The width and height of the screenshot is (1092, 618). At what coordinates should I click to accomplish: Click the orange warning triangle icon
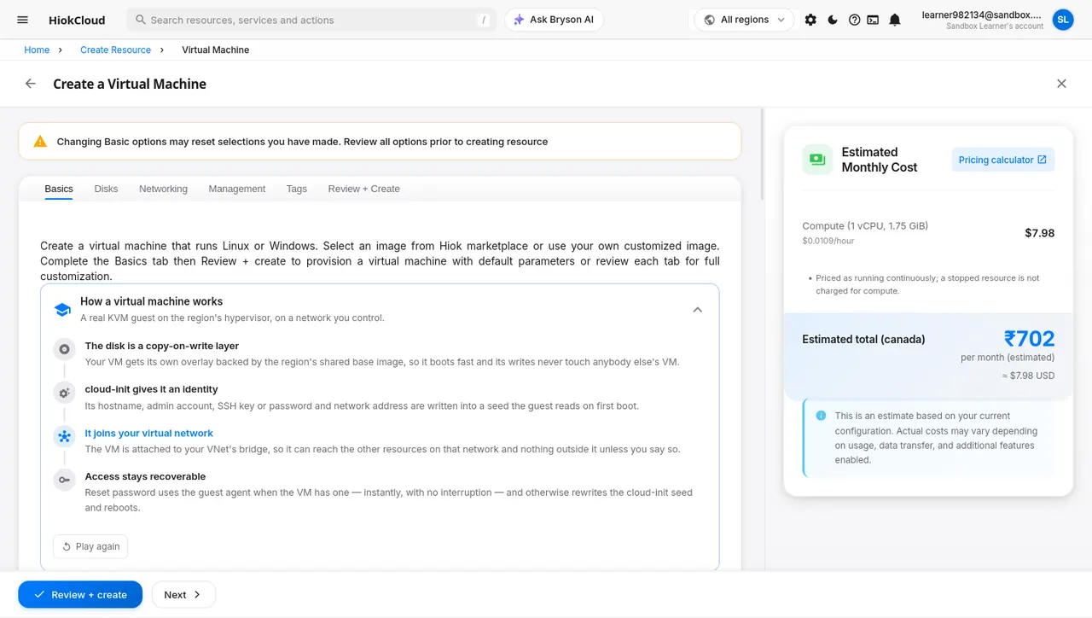[x=40, y=142]
